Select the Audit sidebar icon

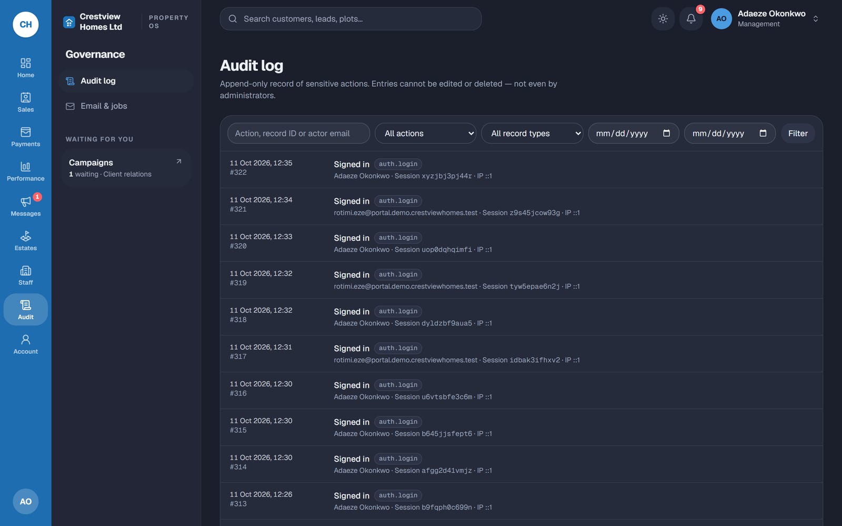(x=25, y=310)
